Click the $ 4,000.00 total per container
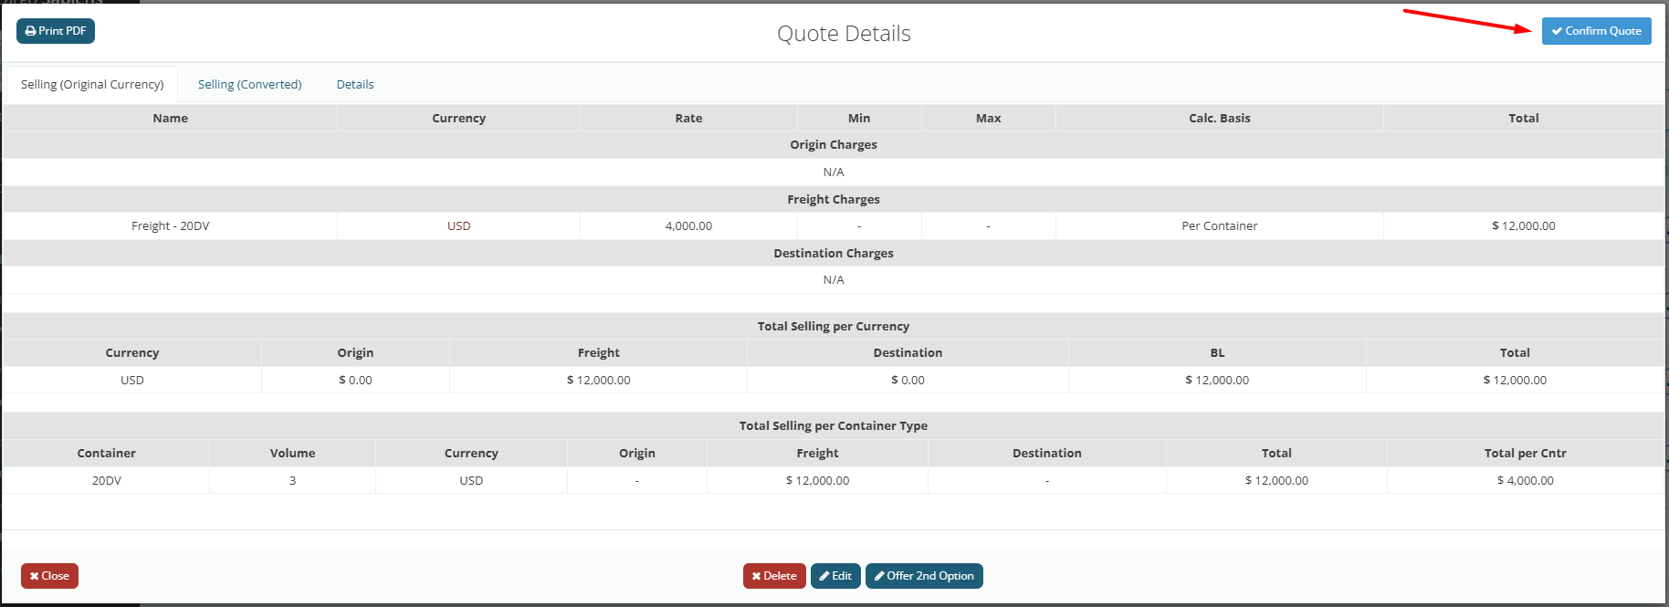Screen dimensions: 1669x607 1525,480
